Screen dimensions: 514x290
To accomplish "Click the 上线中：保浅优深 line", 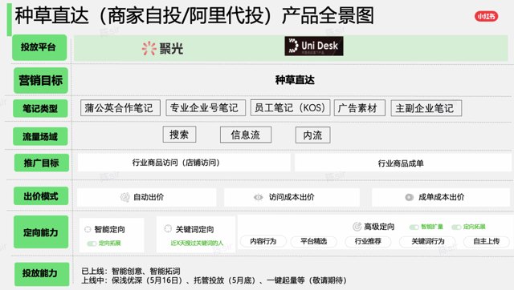I will coord(214,280).
